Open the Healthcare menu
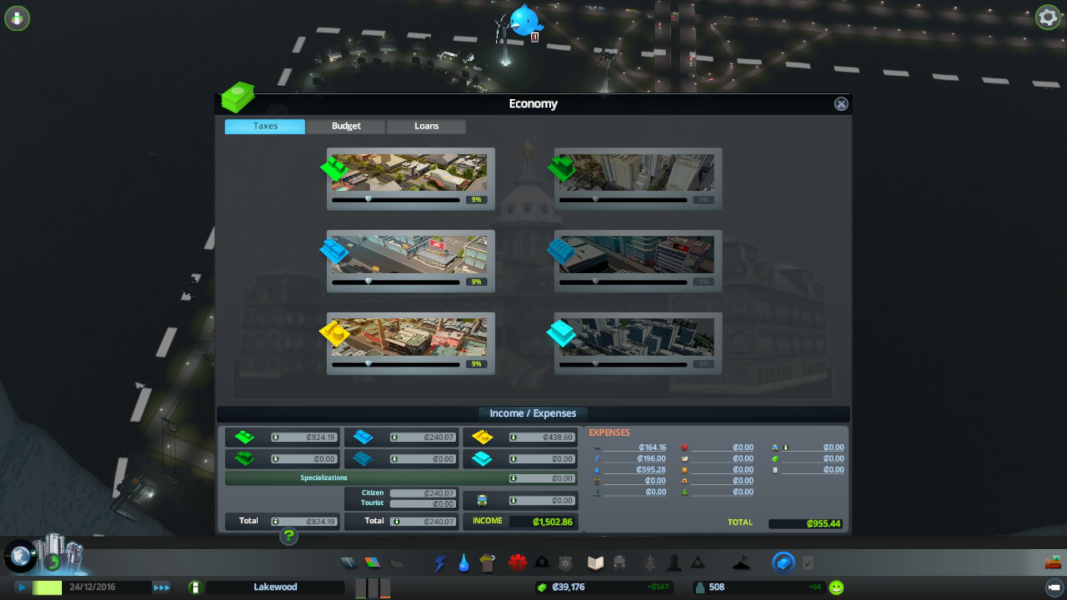 point(517,563)
